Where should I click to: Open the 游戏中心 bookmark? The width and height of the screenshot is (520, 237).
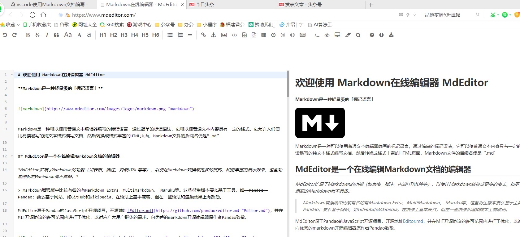[139, 25]
